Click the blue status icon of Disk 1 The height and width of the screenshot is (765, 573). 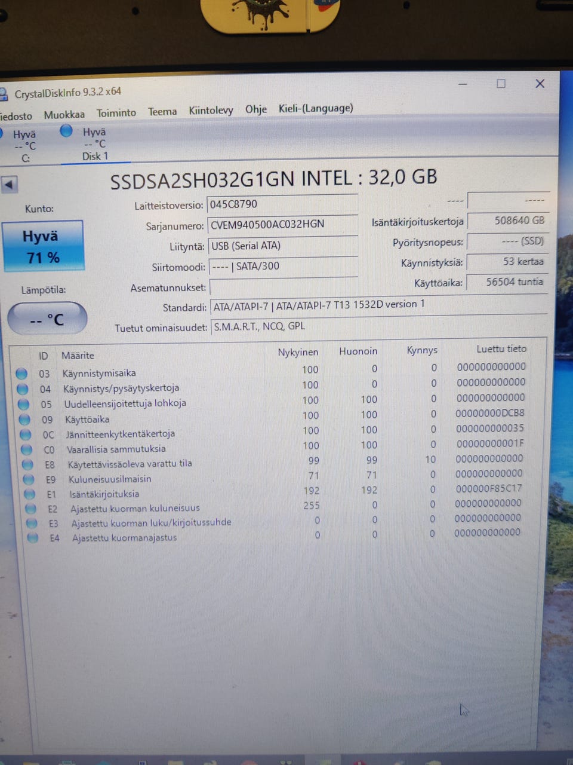pyautogui.click(x=66, y=131)
